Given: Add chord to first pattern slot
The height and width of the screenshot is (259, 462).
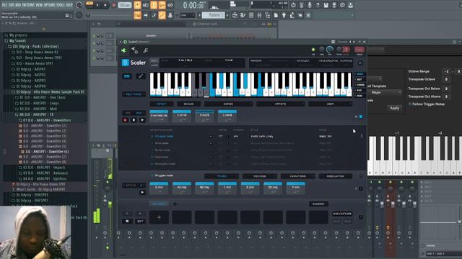Looking at the screenshot, I should pos(159,217).
